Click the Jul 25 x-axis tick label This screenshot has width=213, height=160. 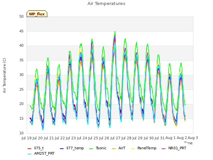93,138
